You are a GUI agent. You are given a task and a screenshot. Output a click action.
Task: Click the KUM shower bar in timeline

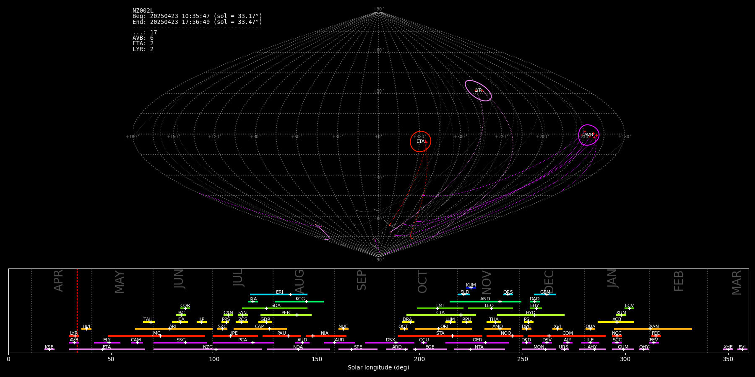pos(471,288)
